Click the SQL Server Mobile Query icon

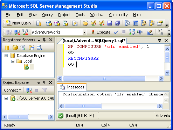[x=75, y=23]
